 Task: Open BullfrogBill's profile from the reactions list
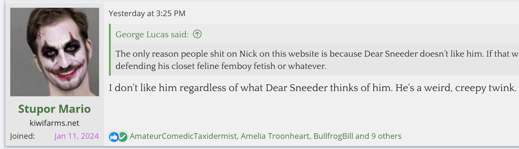pos(333,136)
